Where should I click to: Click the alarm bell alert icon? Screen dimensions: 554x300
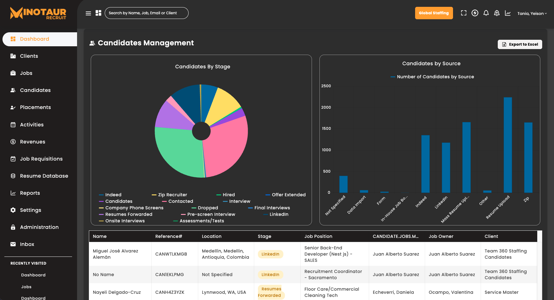(497, 13)
